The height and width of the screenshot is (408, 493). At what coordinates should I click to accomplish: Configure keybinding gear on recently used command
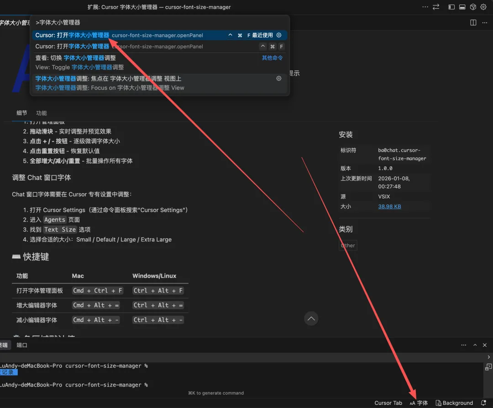click(x=278, y=35)
